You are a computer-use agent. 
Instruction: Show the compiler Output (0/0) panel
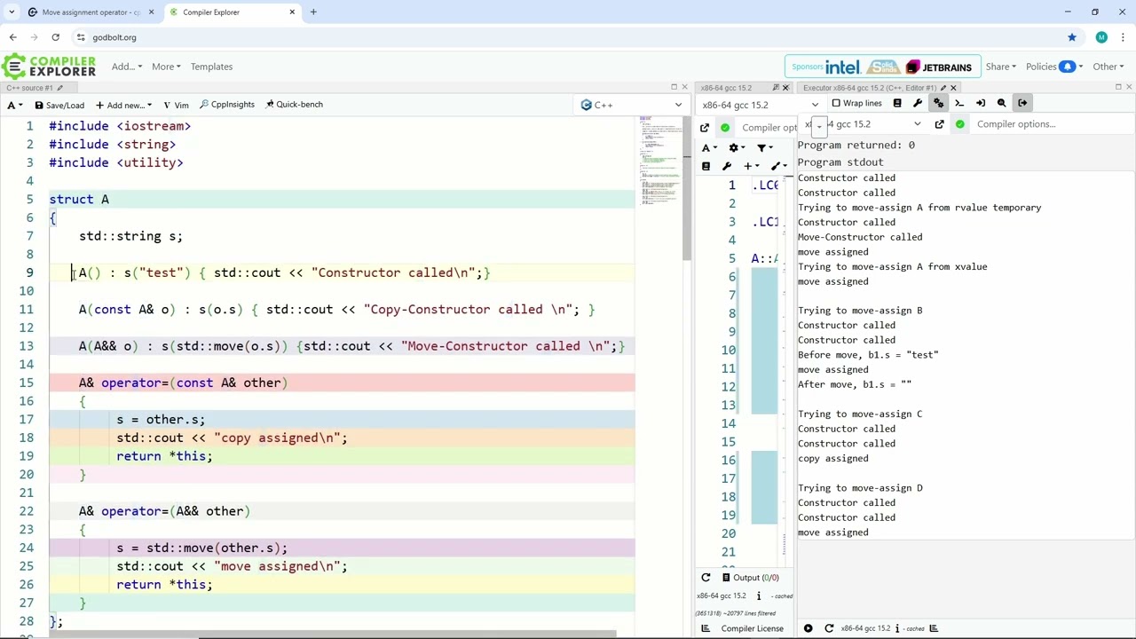[751, 578]
